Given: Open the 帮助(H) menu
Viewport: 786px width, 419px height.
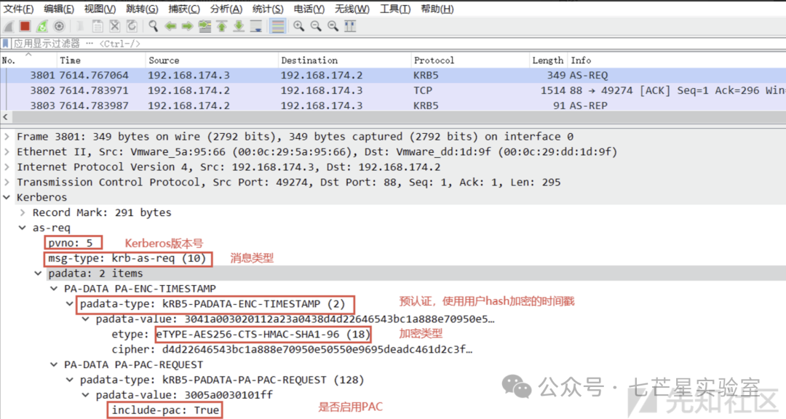Looking at the screenshot, I should 437,9.
